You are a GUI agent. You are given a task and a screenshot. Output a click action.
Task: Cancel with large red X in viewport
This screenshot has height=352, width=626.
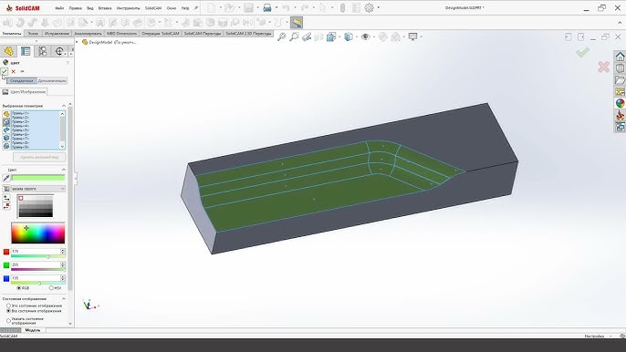603,67
